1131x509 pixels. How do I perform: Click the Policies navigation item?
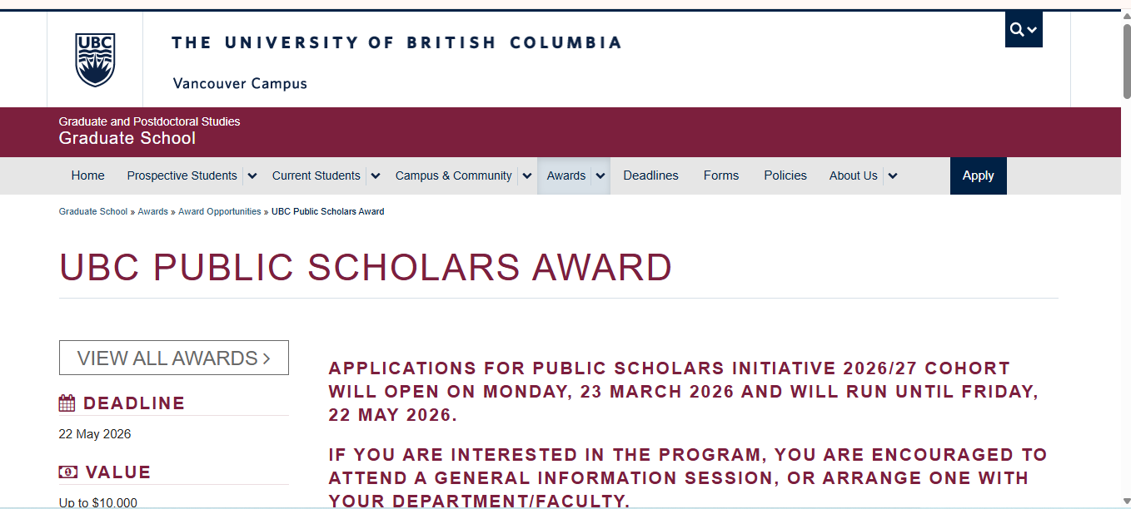click(785, 175)
